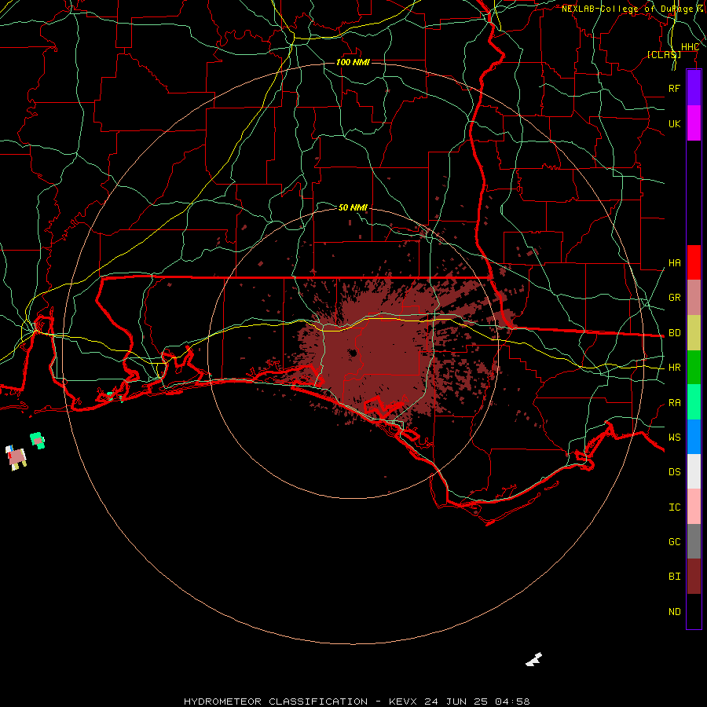707x707 pixels.
Task: Click the small green rain echo offshore west
Action: pyautogui.click(x=38, y=440)
